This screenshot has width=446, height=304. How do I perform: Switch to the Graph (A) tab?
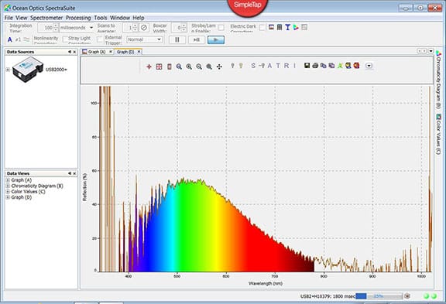97,52
